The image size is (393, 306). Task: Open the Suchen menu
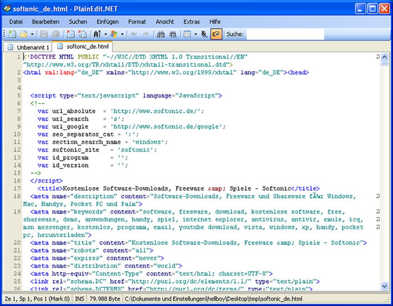pos(78,22)
